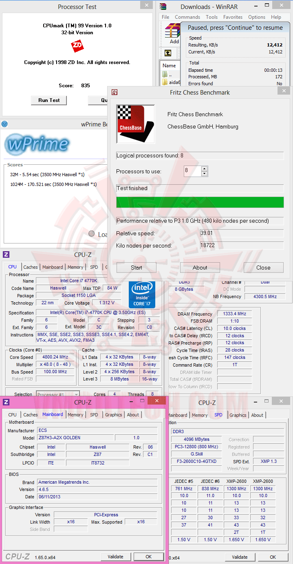293x564 pixels.
Task: Click the Fritz Chess Benchmark title icon
Action: point(115,93)
